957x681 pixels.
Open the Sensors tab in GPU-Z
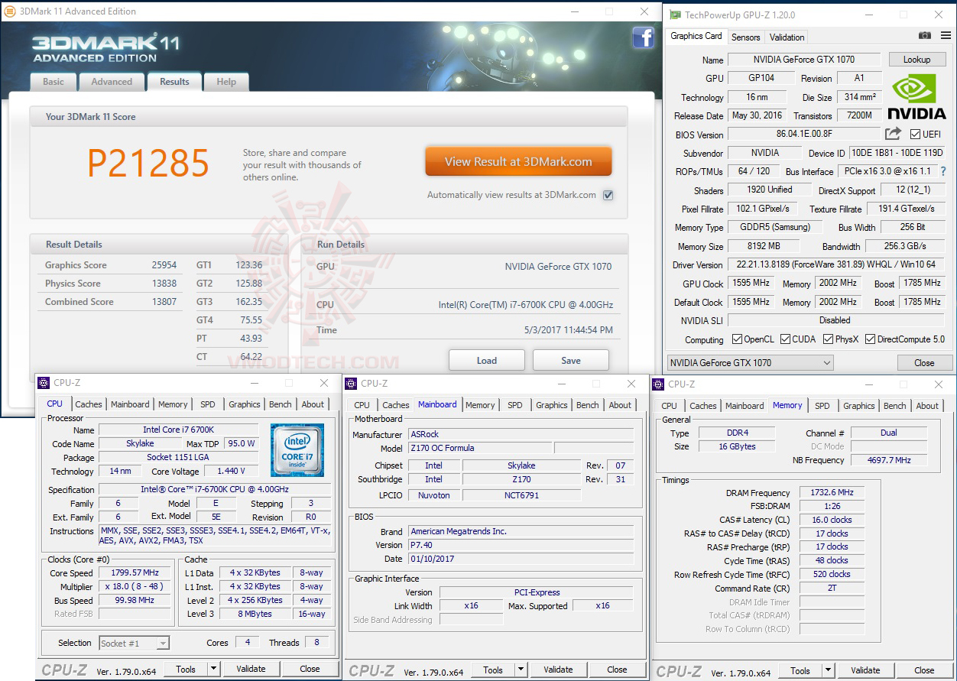point(746,37)
